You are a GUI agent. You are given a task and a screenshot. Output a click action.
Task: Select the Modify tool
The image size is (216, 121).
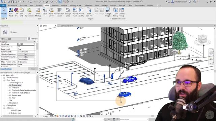pyautogui.click(x=4, y=12)
